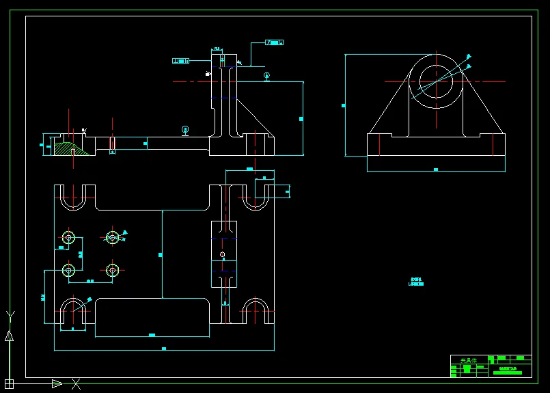Select the dimension text right of the top-right slot
550x393 pixels.
point(287,191)
